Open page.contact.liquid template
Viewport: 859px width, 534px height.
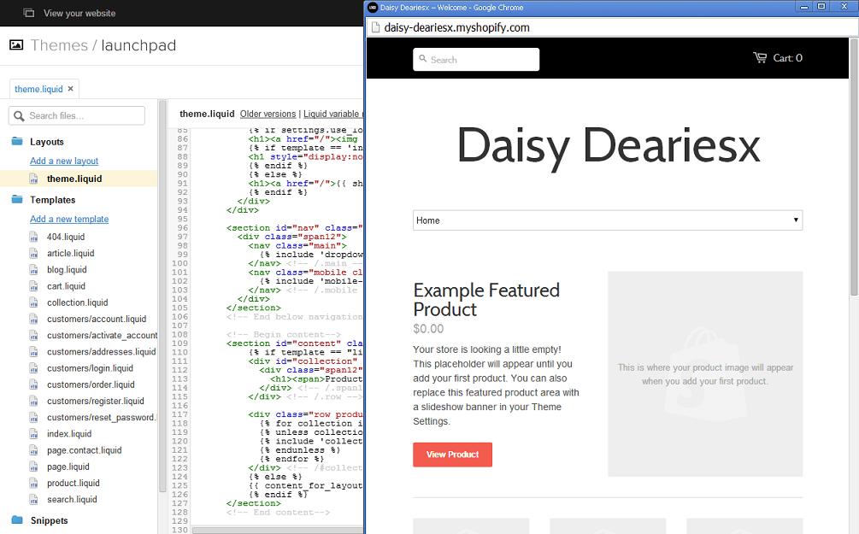point(85,451)
